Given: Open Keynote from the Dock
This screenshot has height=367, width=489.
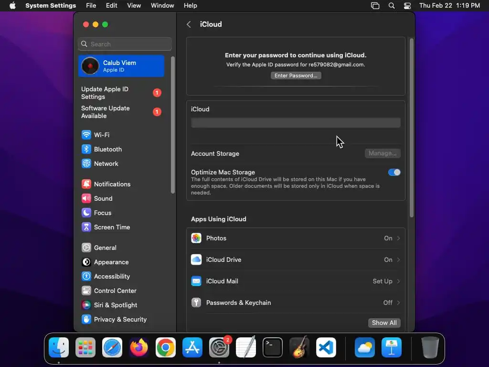Looking at the screenshot, I should point(392,347).
